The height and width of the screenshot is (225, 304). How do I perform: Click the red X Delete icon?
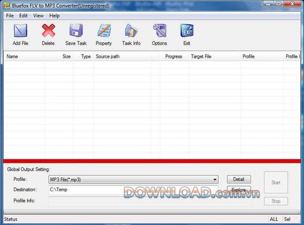coord(48,30)
